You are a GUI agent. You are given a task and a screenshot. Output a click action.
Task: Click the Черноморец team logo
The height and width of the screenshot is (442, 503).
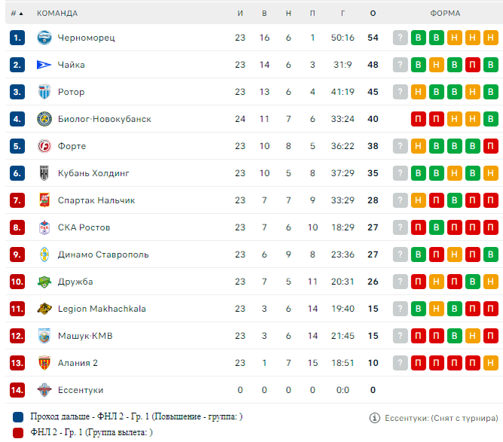pyautogui.click(x=44, y=38)
